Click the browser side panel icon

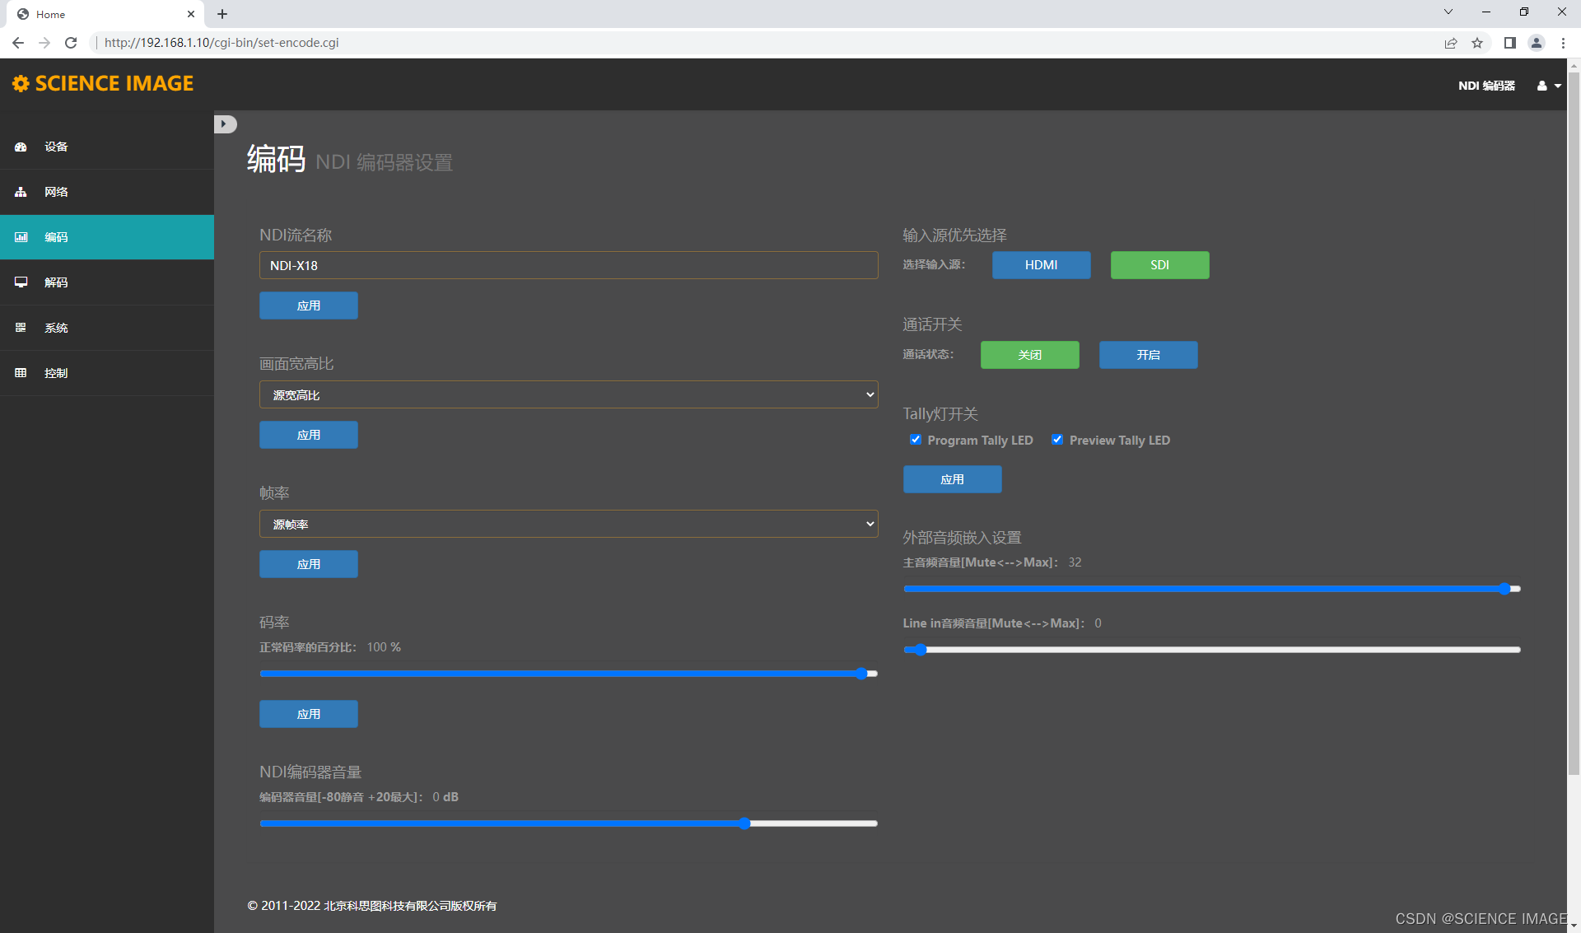pos(1509,43)
